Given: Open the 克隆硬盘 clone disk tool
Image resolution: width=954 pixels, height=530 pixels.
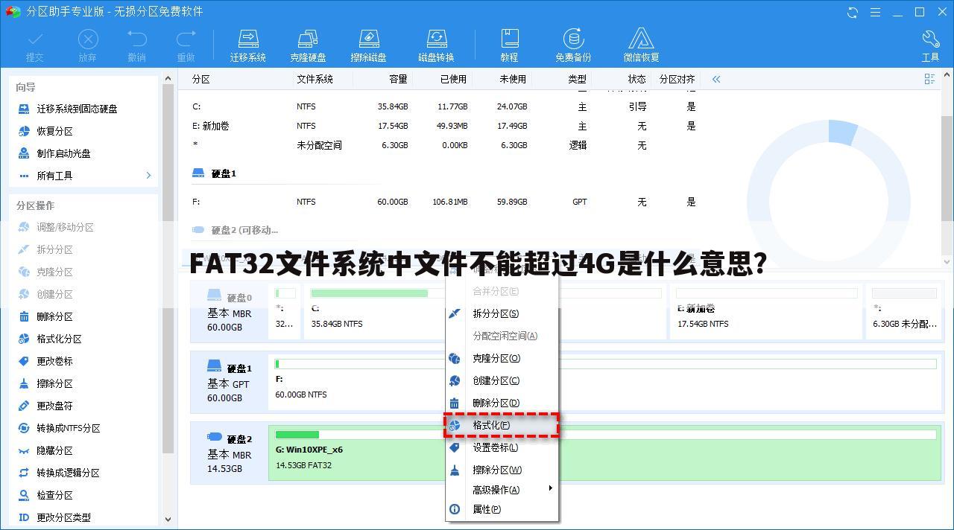Looking at the screenshot, I should [308, 46].
